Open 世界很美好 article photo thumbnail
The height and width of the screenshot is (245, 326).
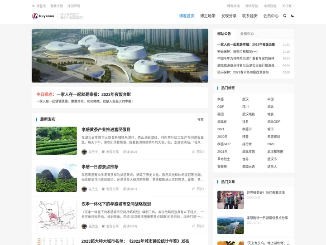click(x=230, y=200)
